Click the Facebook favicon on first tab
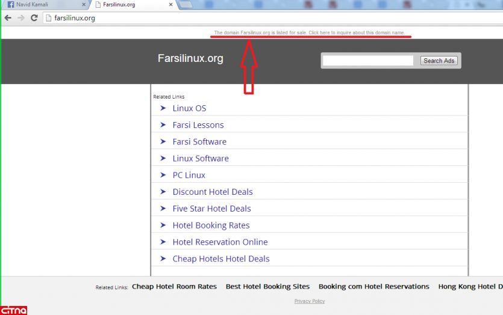This screenshot has height=315, width=503. (11, 5)
